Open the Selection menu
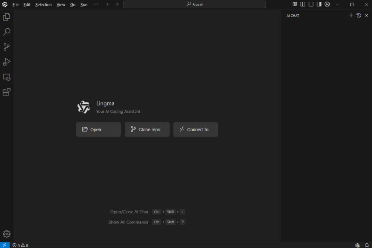Screen dimensions: 372x248 pyautogui.click(x=43, y=4)
